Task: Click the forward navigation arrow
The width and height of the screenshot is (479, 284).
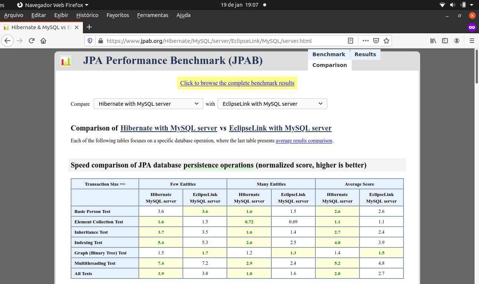Action: click(x=20, y=41)
